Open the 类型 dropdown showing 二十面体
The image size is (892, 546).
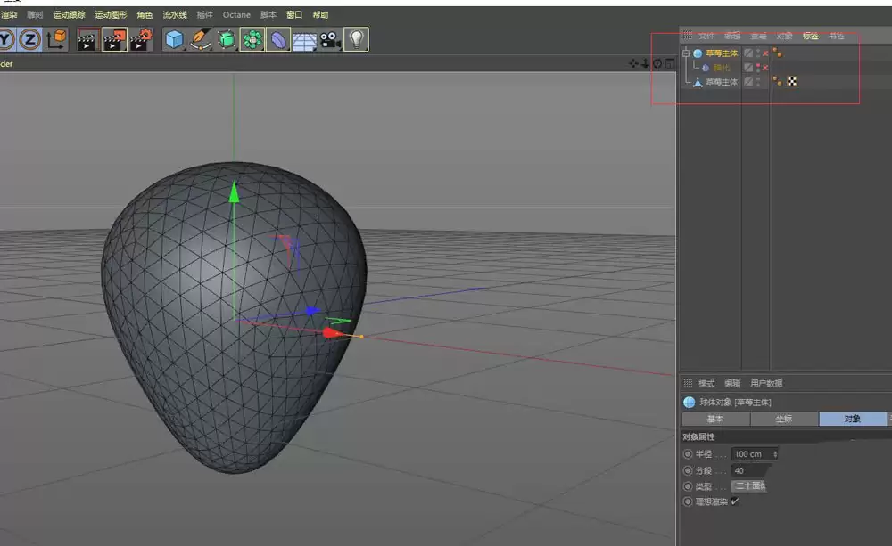click(x=751, y=485)
